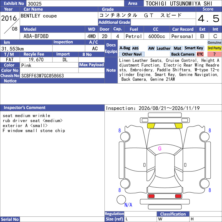
Task: Click exhibit number 30025
Action: click(x=34, y=4)
